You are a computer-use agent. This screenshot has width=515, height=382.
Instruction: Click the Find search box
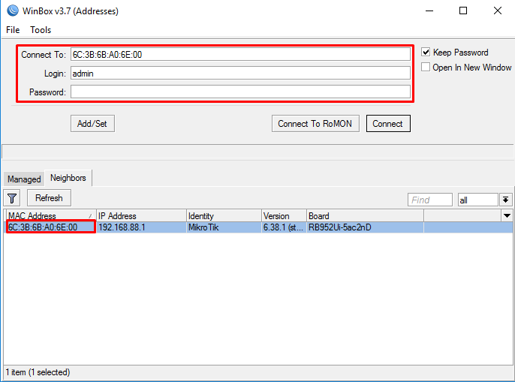click(430, 200)
